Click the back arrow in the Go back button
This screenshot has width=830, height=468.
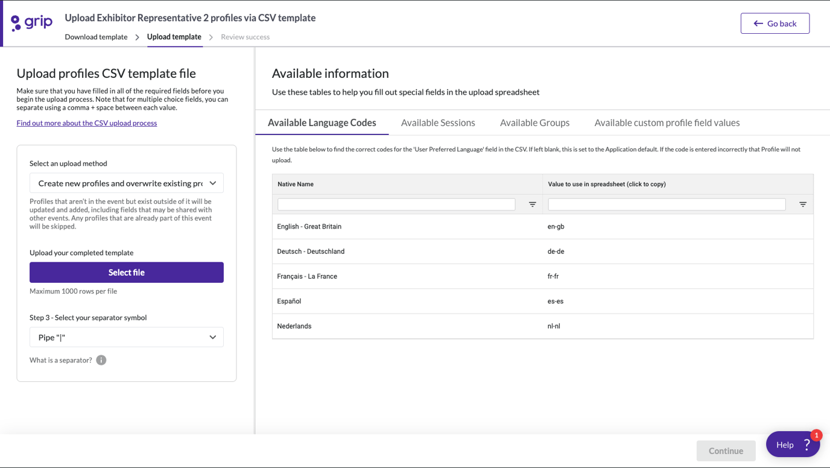[758, 23]
